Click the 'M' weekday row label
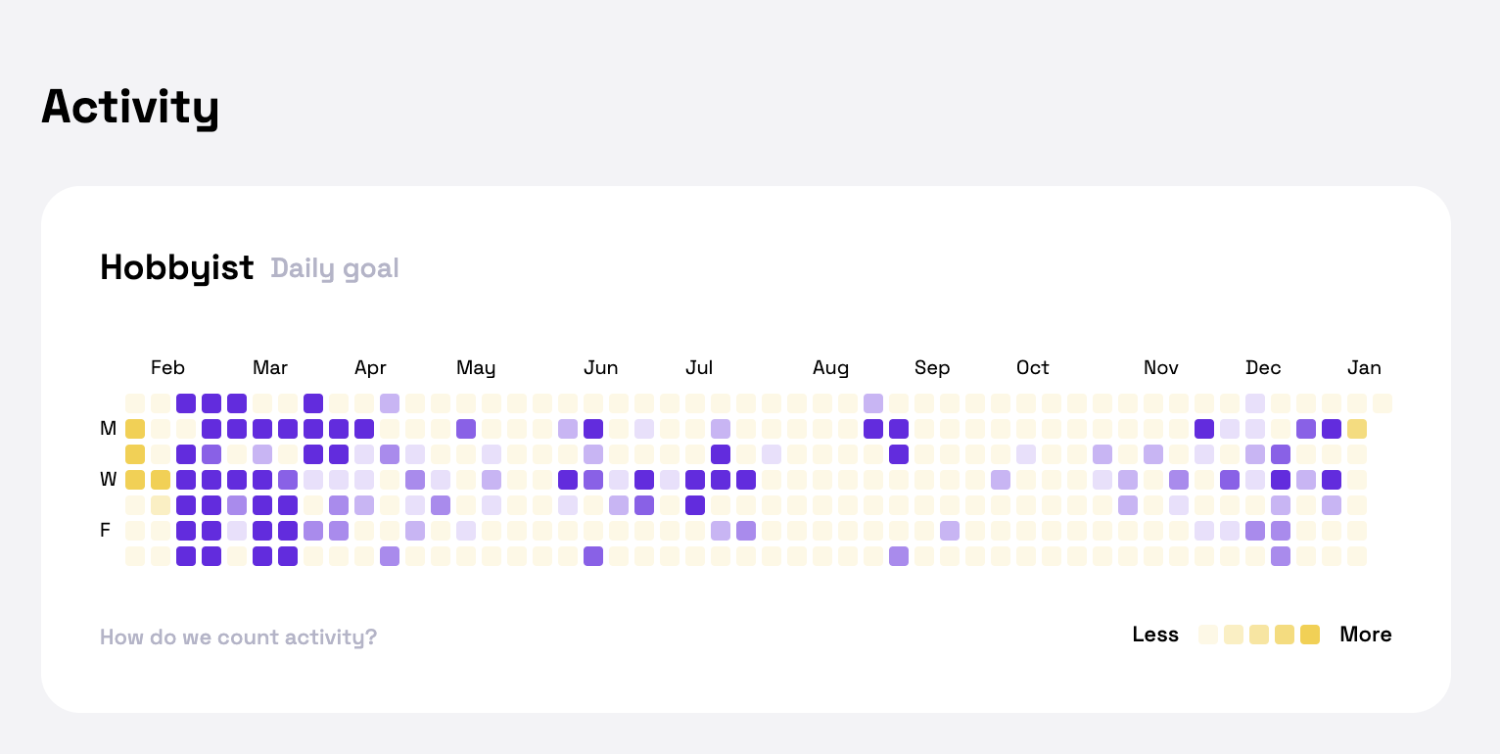The height and width of the screenshot is (754, 1500). coord(108,429)
